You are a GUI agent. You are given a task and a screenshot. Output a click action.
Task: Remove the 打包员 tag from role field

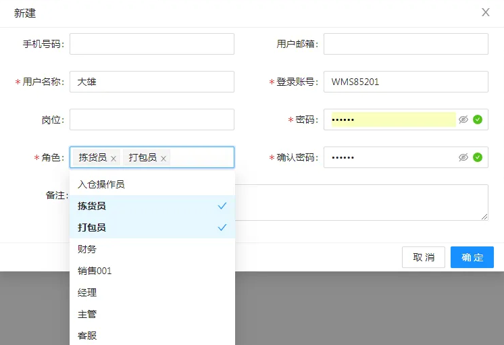(163, 158)
